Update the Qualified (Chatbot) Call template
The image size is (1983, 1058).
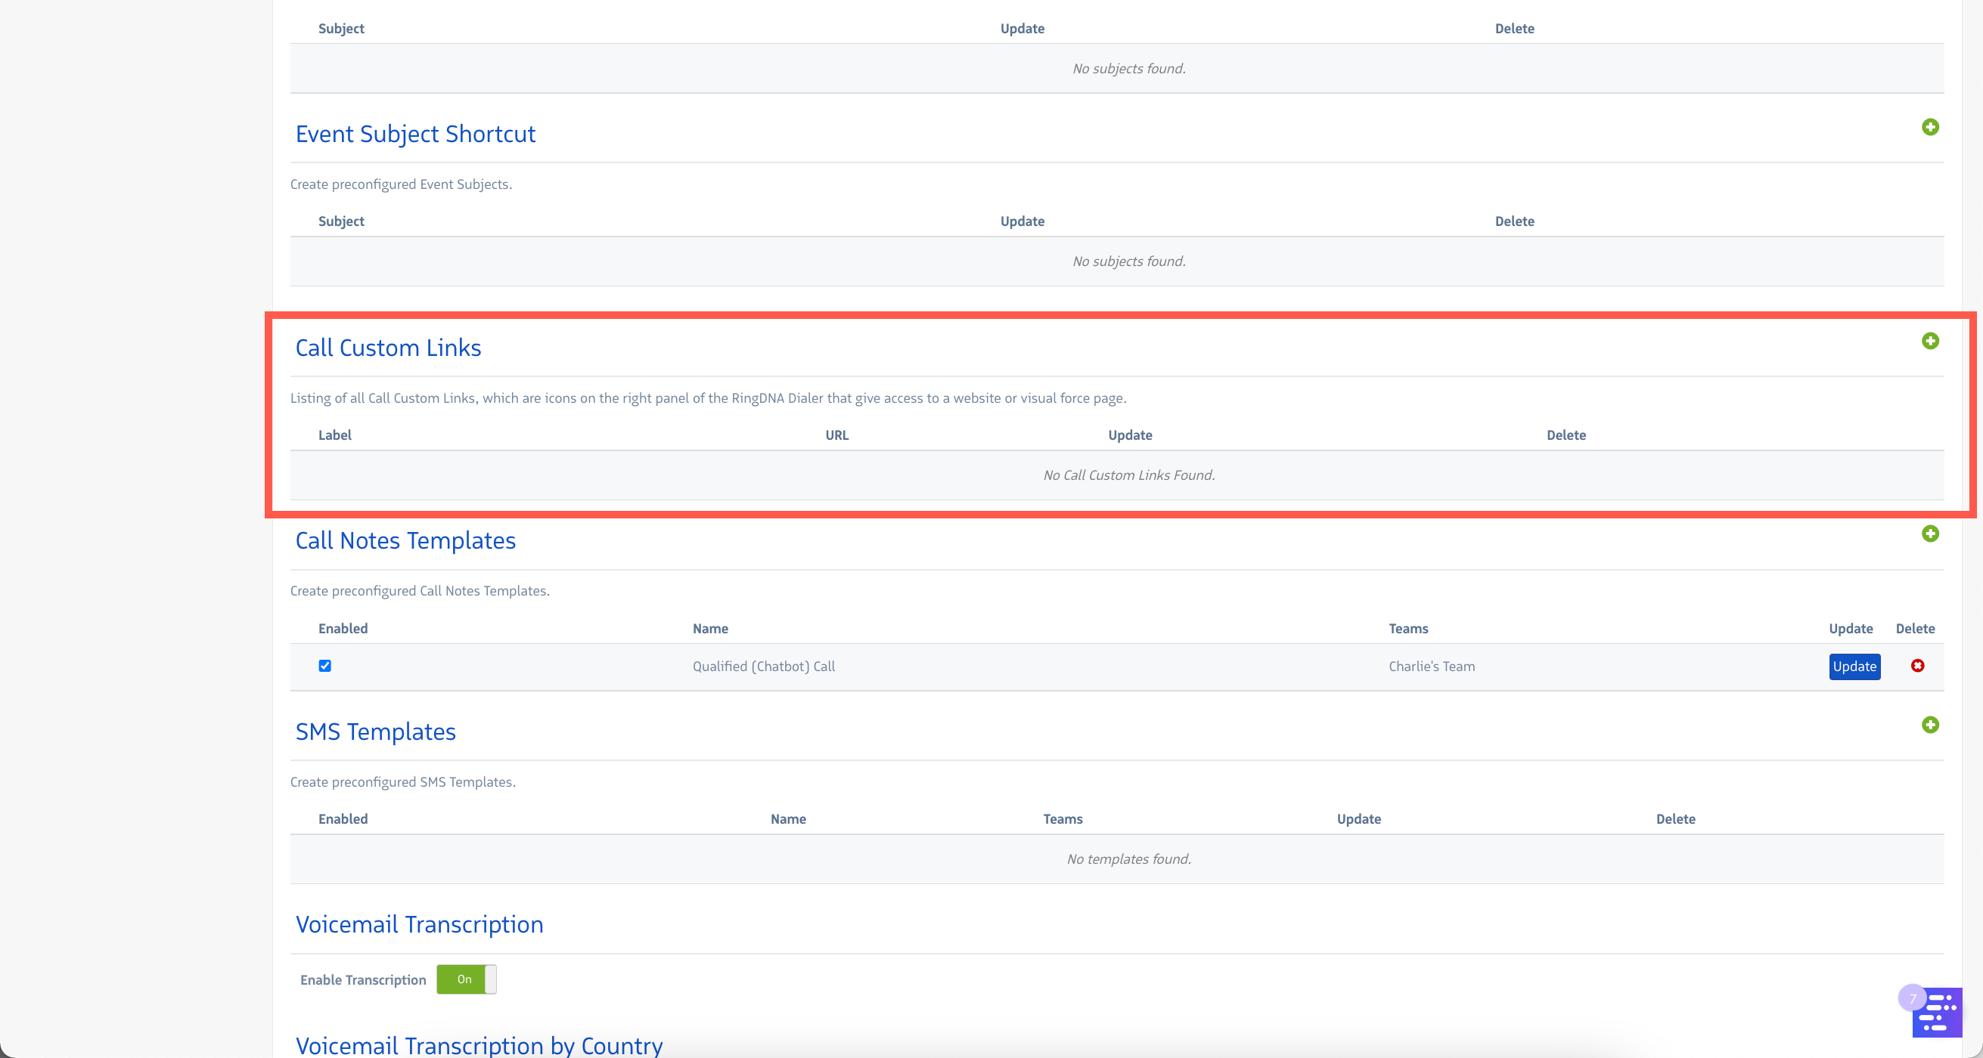[x=1854, y=667]
